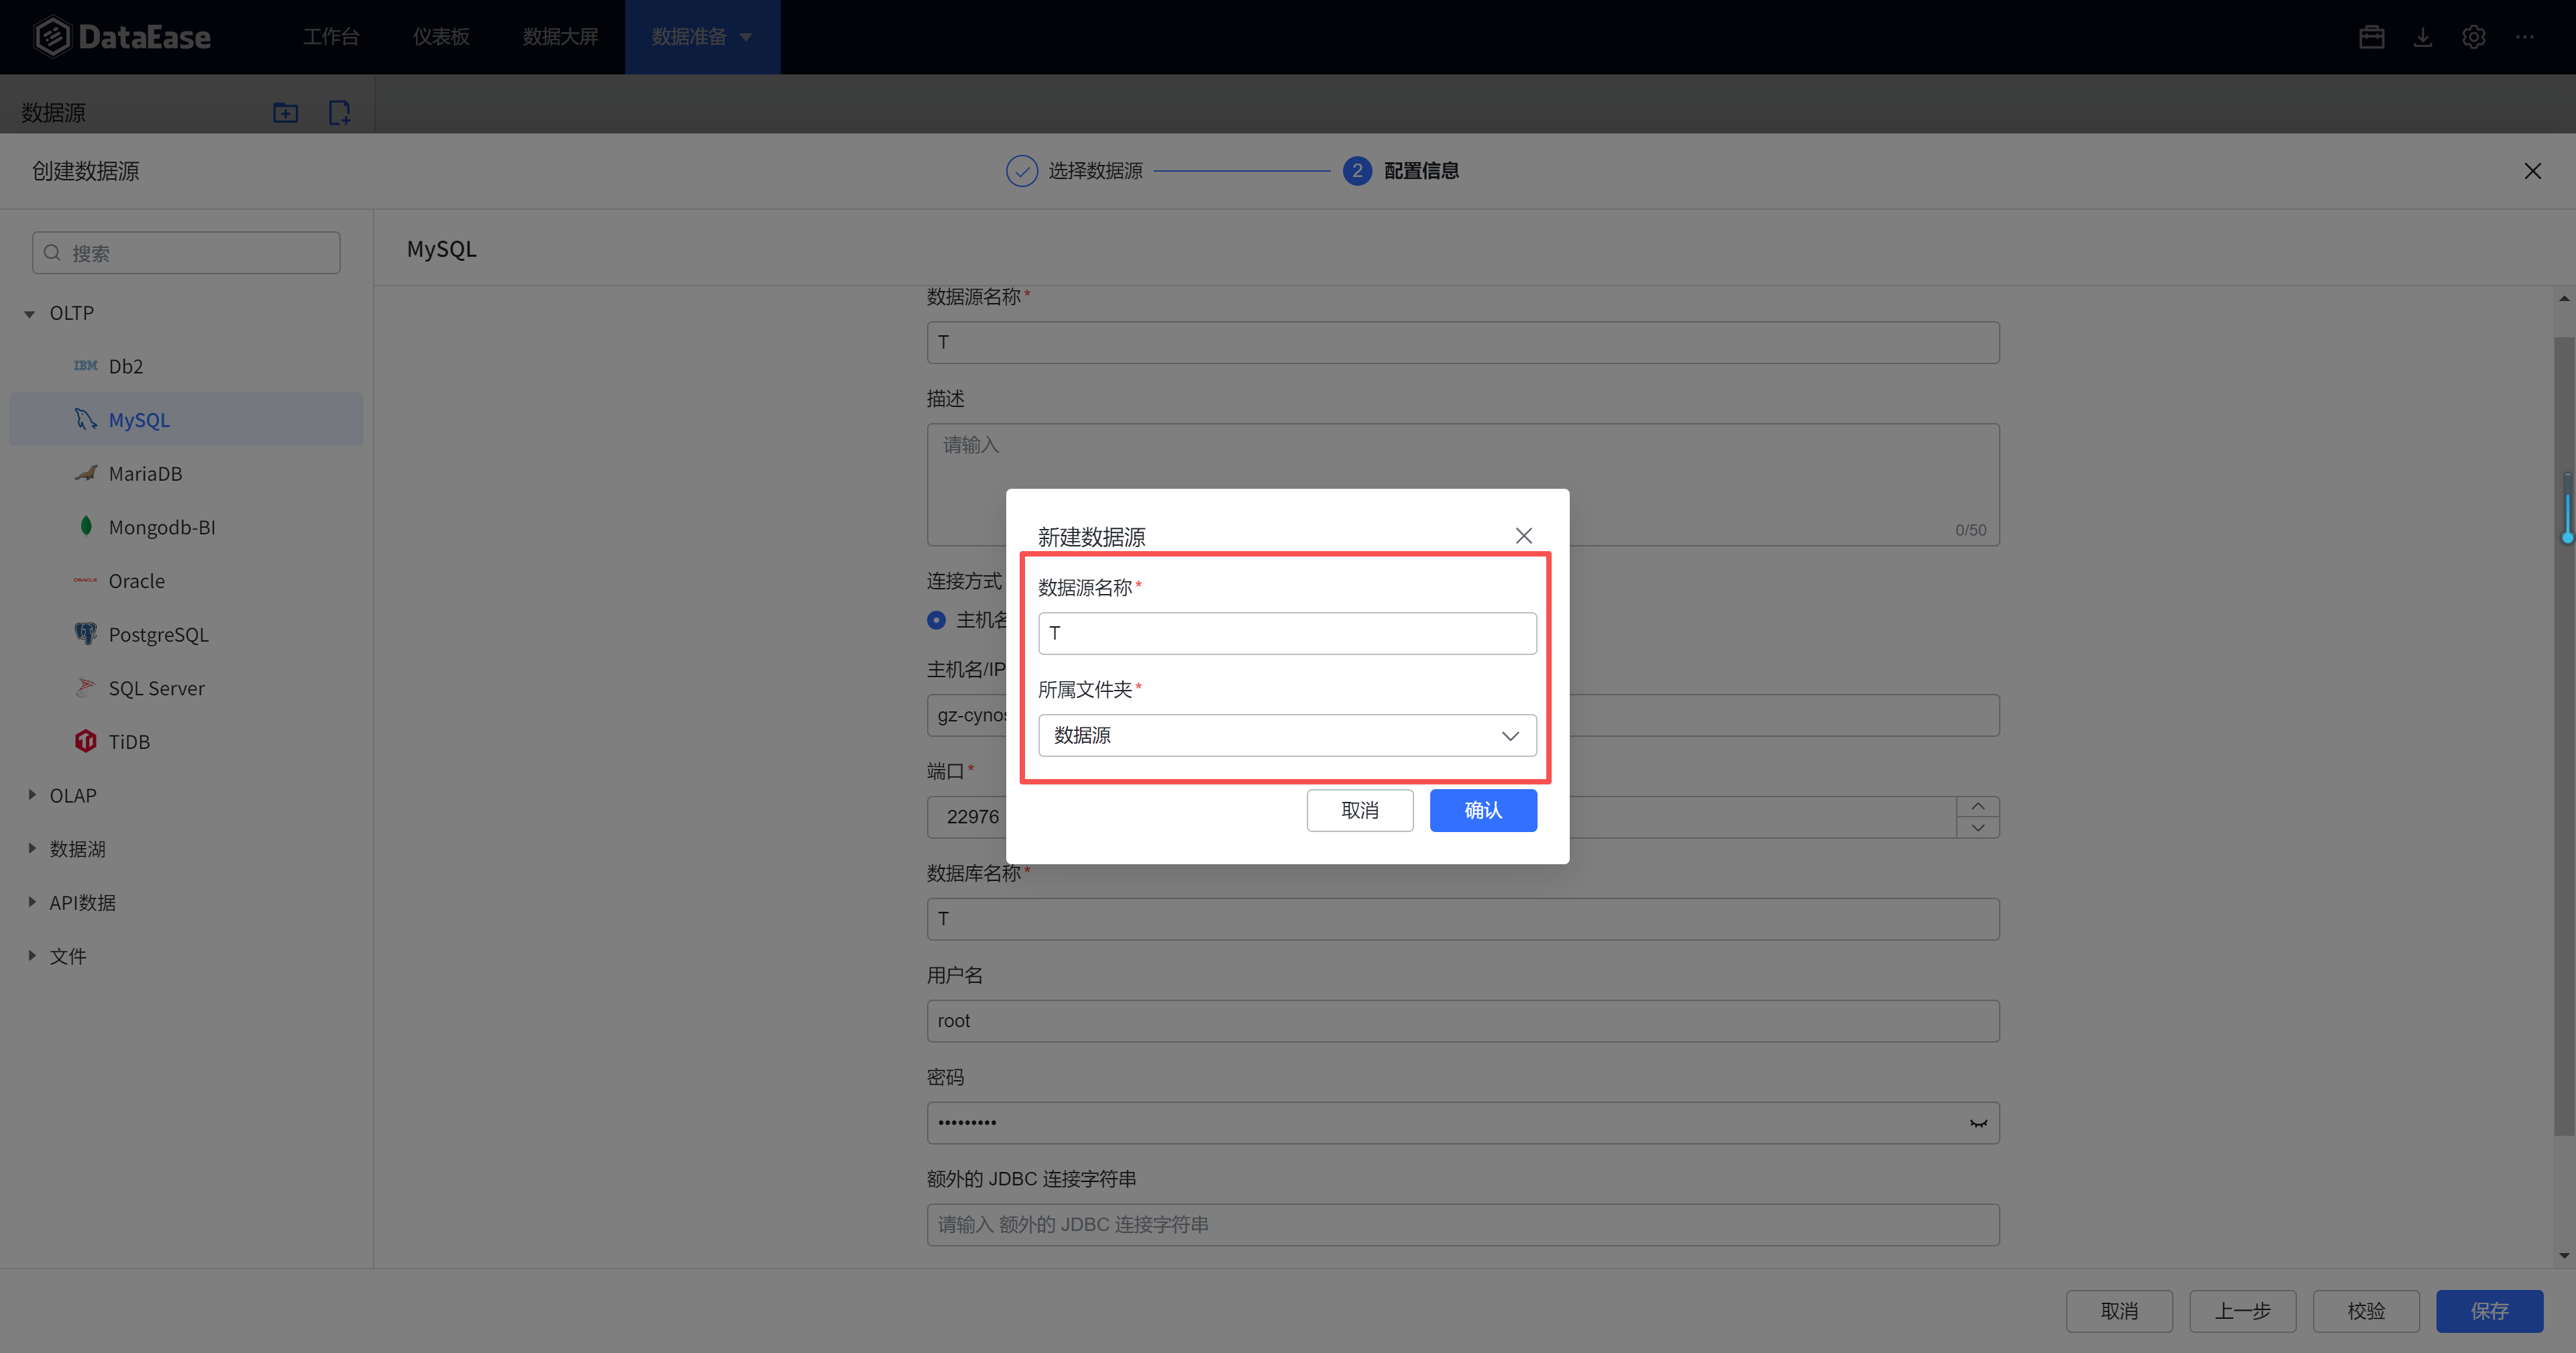Click the create datasource icon beside 数据源
Screen dimensions: 2576x1353
(339, 113)
